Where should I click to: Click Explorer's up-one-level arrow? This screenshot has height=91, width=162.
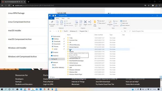pyautogui.click(x=58, y=31)
